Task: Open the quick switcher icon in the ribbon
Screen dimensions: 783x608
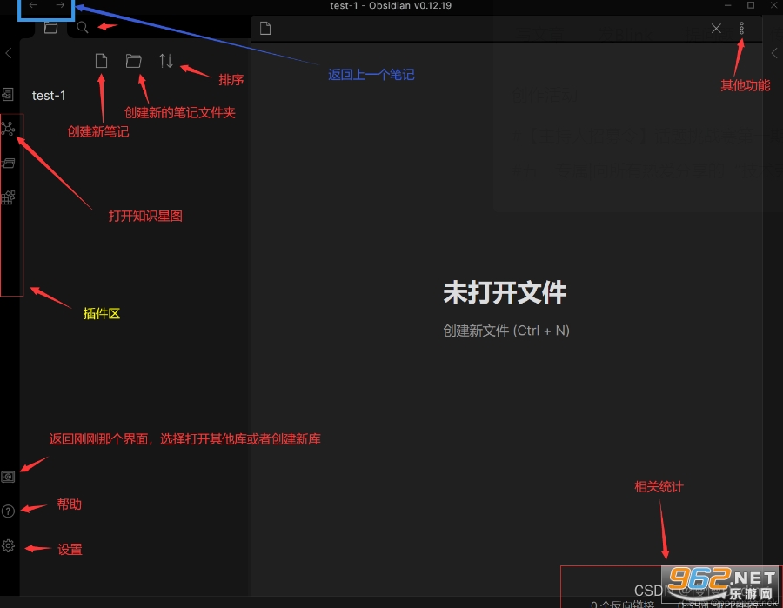Action: click(8, 94)
